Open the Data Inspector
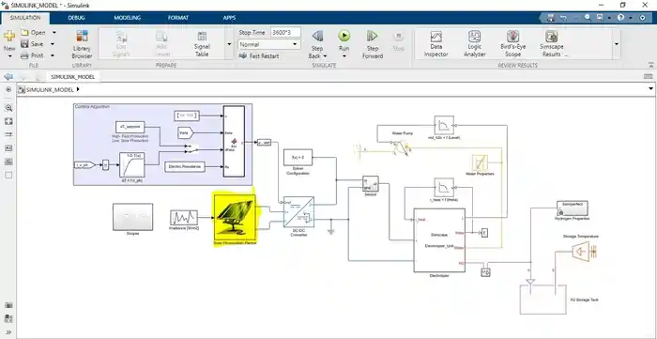The height and width of the screenshot is (339, 657). pyautogui.click(x=435, y=44)
